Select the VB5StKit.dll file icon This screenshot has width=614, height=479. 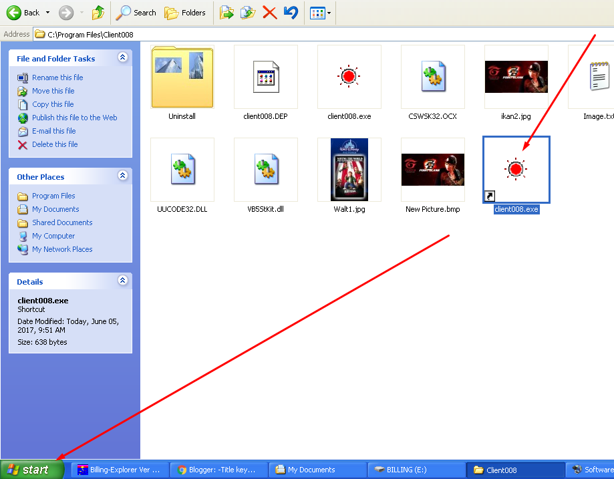pos(265,169)
